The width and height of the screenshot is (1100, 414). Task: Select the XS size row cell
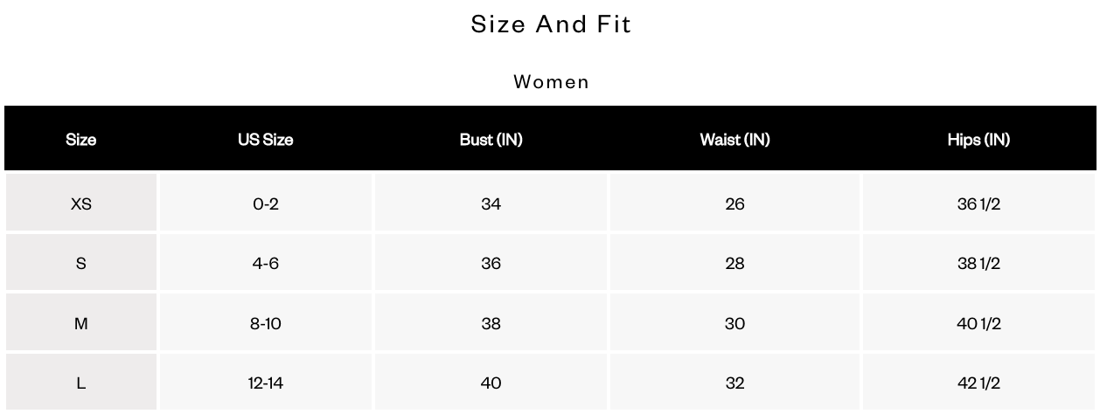click(80, 204)
